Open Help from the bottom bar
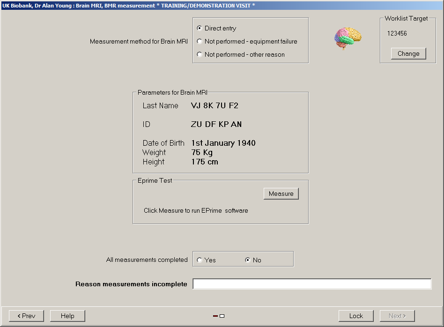The width and height of the screenshot is (444, 327). (x=67, y=316)
